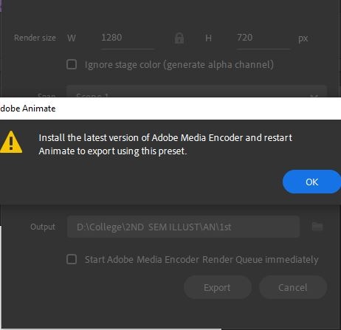This screenshot has width=341, height=330.
Task: Open the Span dropdown showing Scene 1
Action: (196, 92)
